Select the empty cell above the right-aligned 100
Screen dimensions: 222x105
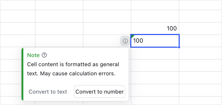pyautogui.click(x=155, y=16)
